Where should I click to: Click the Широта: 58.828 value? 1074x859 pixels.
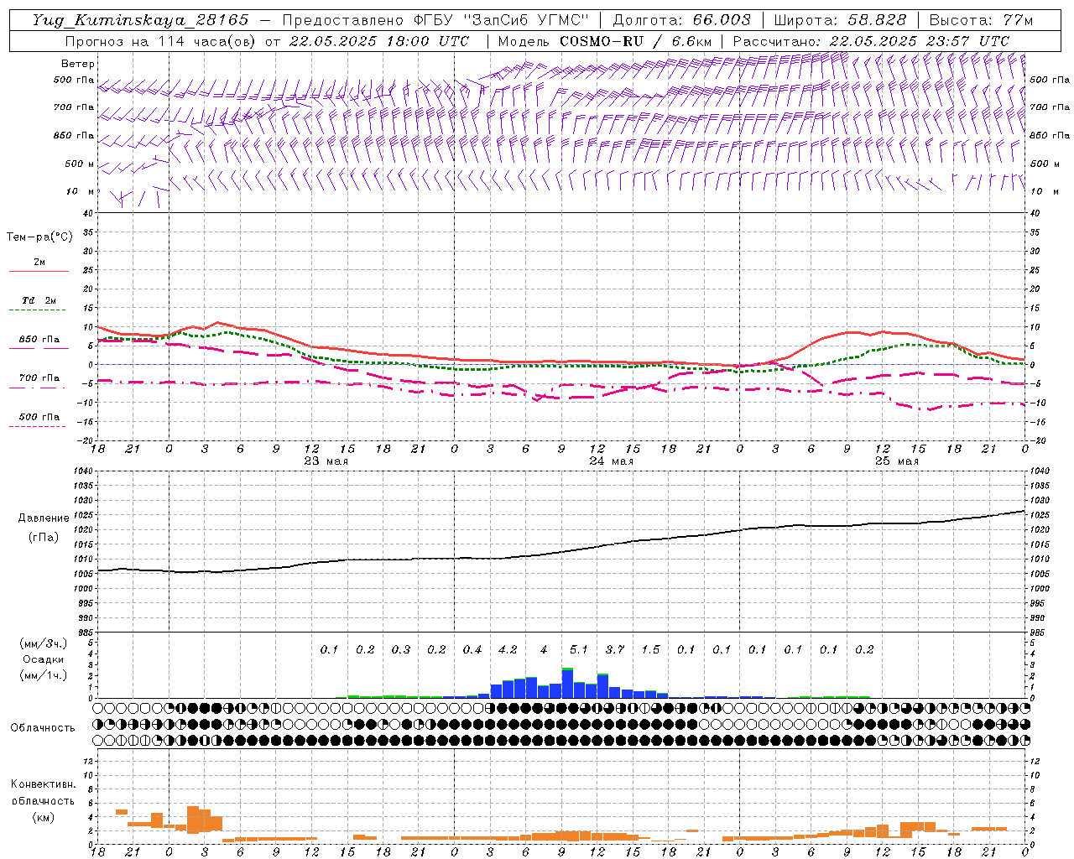click(840, 20)
